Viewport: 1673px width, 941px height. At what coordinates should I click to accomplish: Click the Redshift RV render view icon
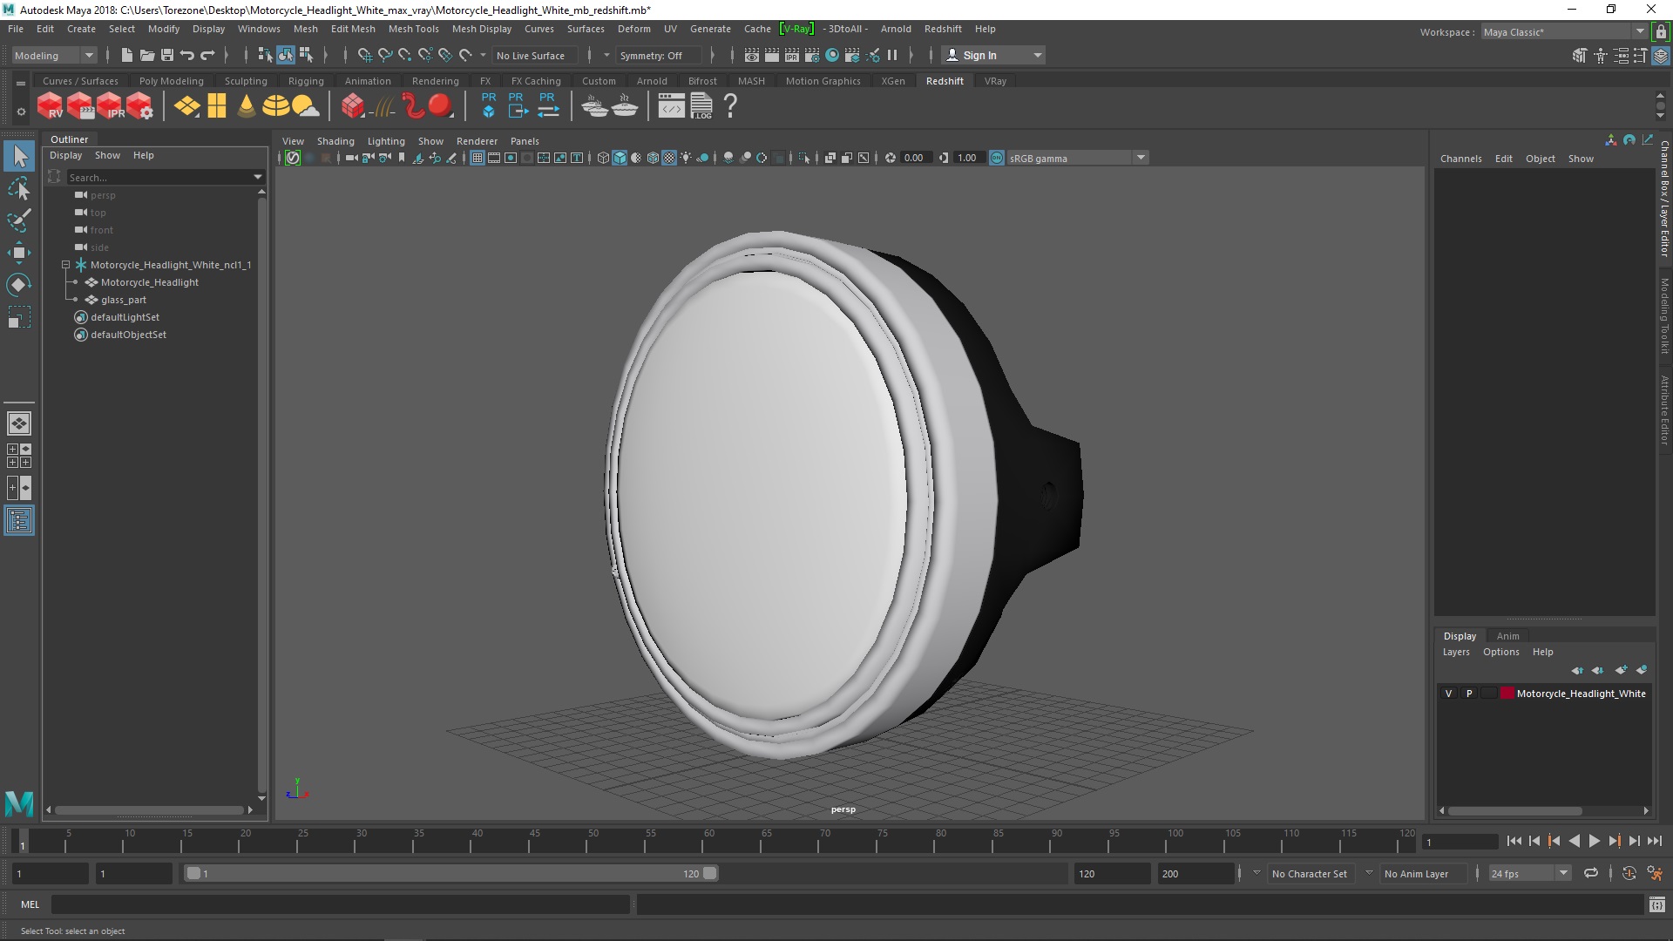click(x=50, y=106)
